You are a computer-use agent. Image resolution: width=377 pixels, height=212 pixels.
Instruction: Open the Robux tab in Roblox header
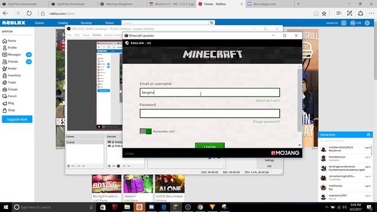tap(110, 23)
